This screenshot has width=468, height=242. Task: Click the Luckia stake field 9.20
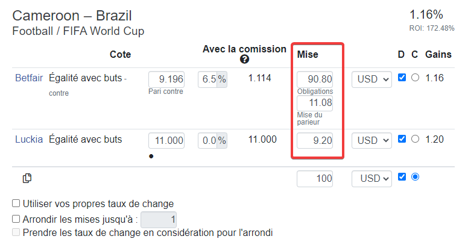coord(315,140)
